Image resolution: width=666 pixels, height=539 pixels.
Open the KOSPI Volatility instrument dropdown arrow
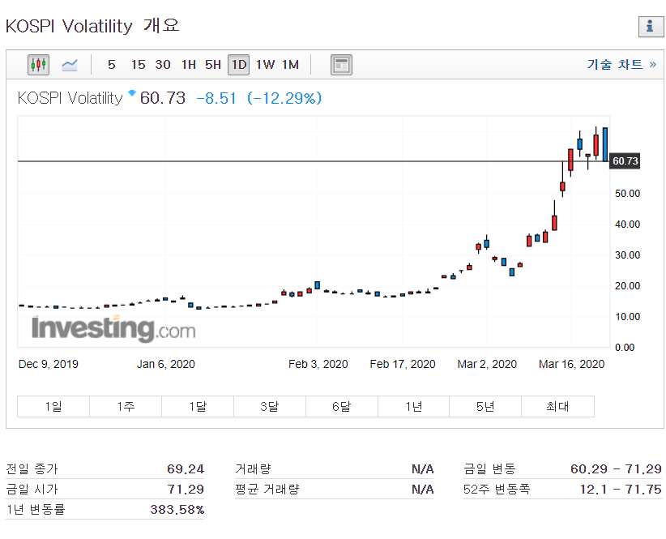(x=131, y=95)
